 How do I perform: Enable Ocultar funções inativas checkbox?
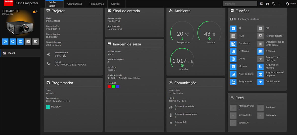coord(232,19)
